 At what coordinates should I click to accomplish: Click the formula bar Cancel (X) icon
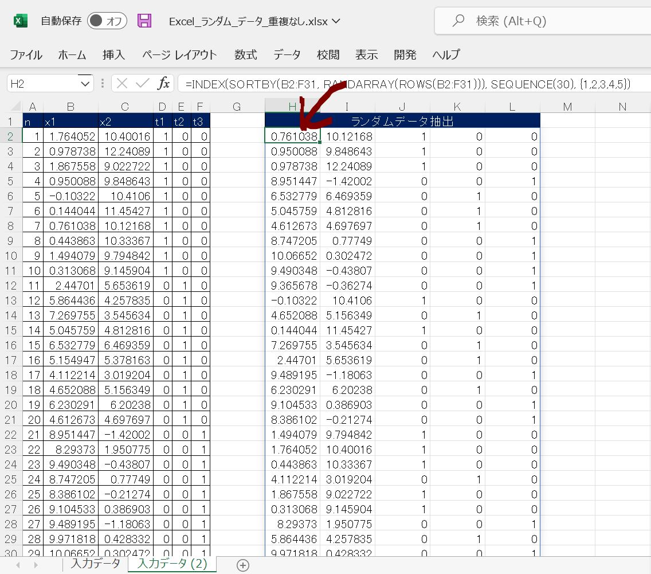[122, 84]
